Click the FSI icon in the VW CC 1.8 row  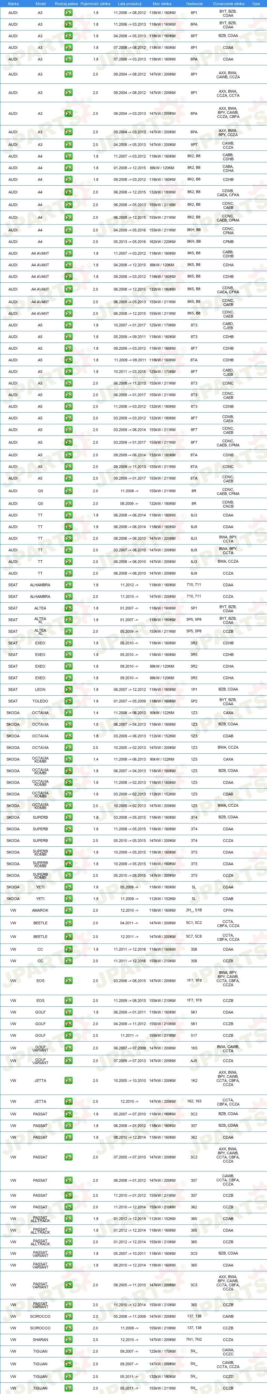point(68,949)
